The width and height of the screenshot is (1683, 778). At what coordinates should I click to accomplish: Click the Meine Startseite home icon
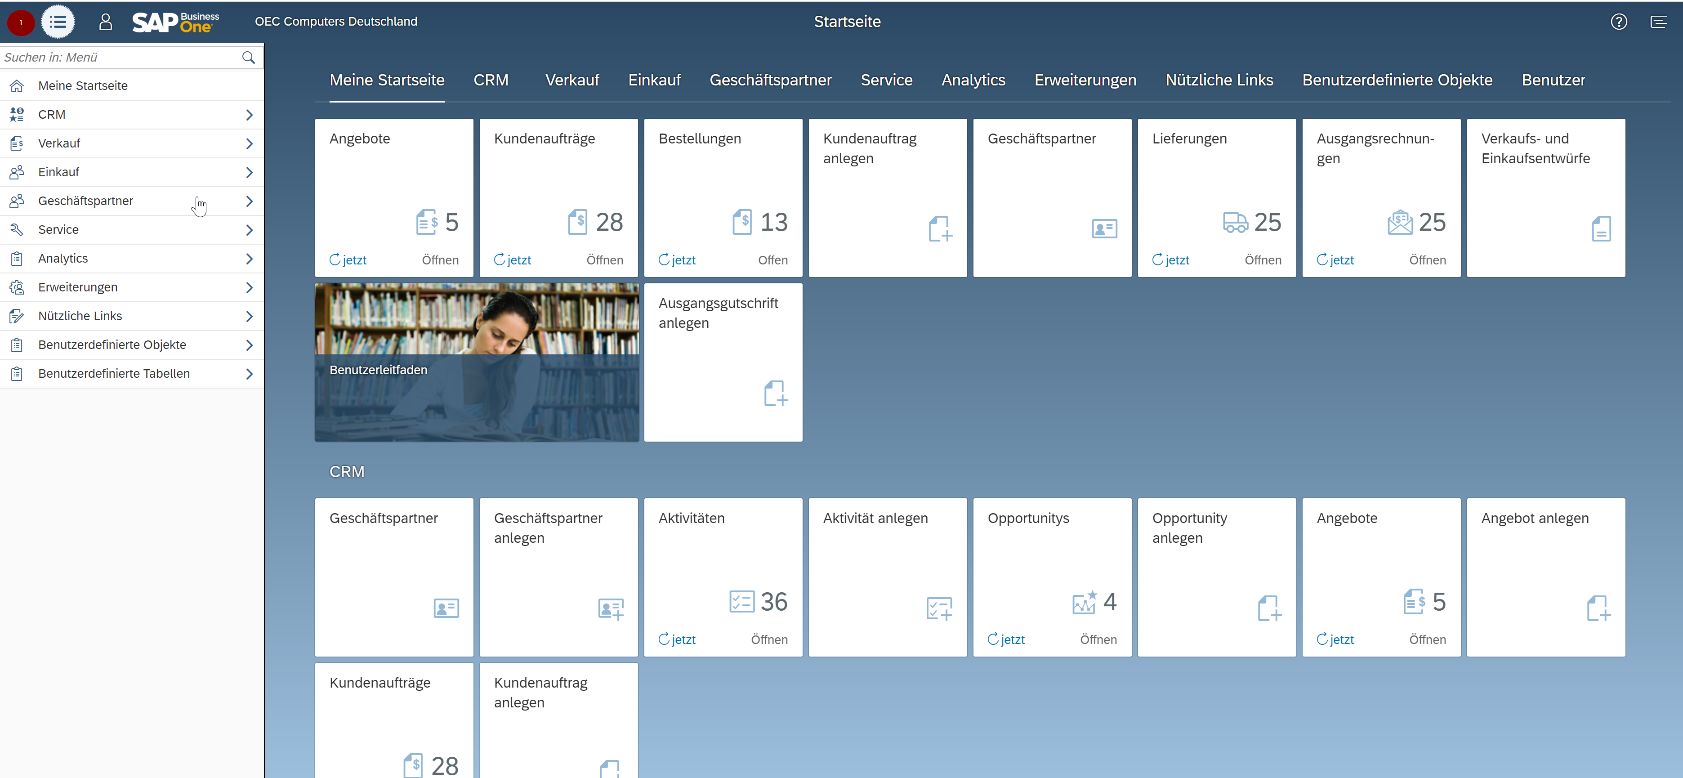tap(17, 85)
